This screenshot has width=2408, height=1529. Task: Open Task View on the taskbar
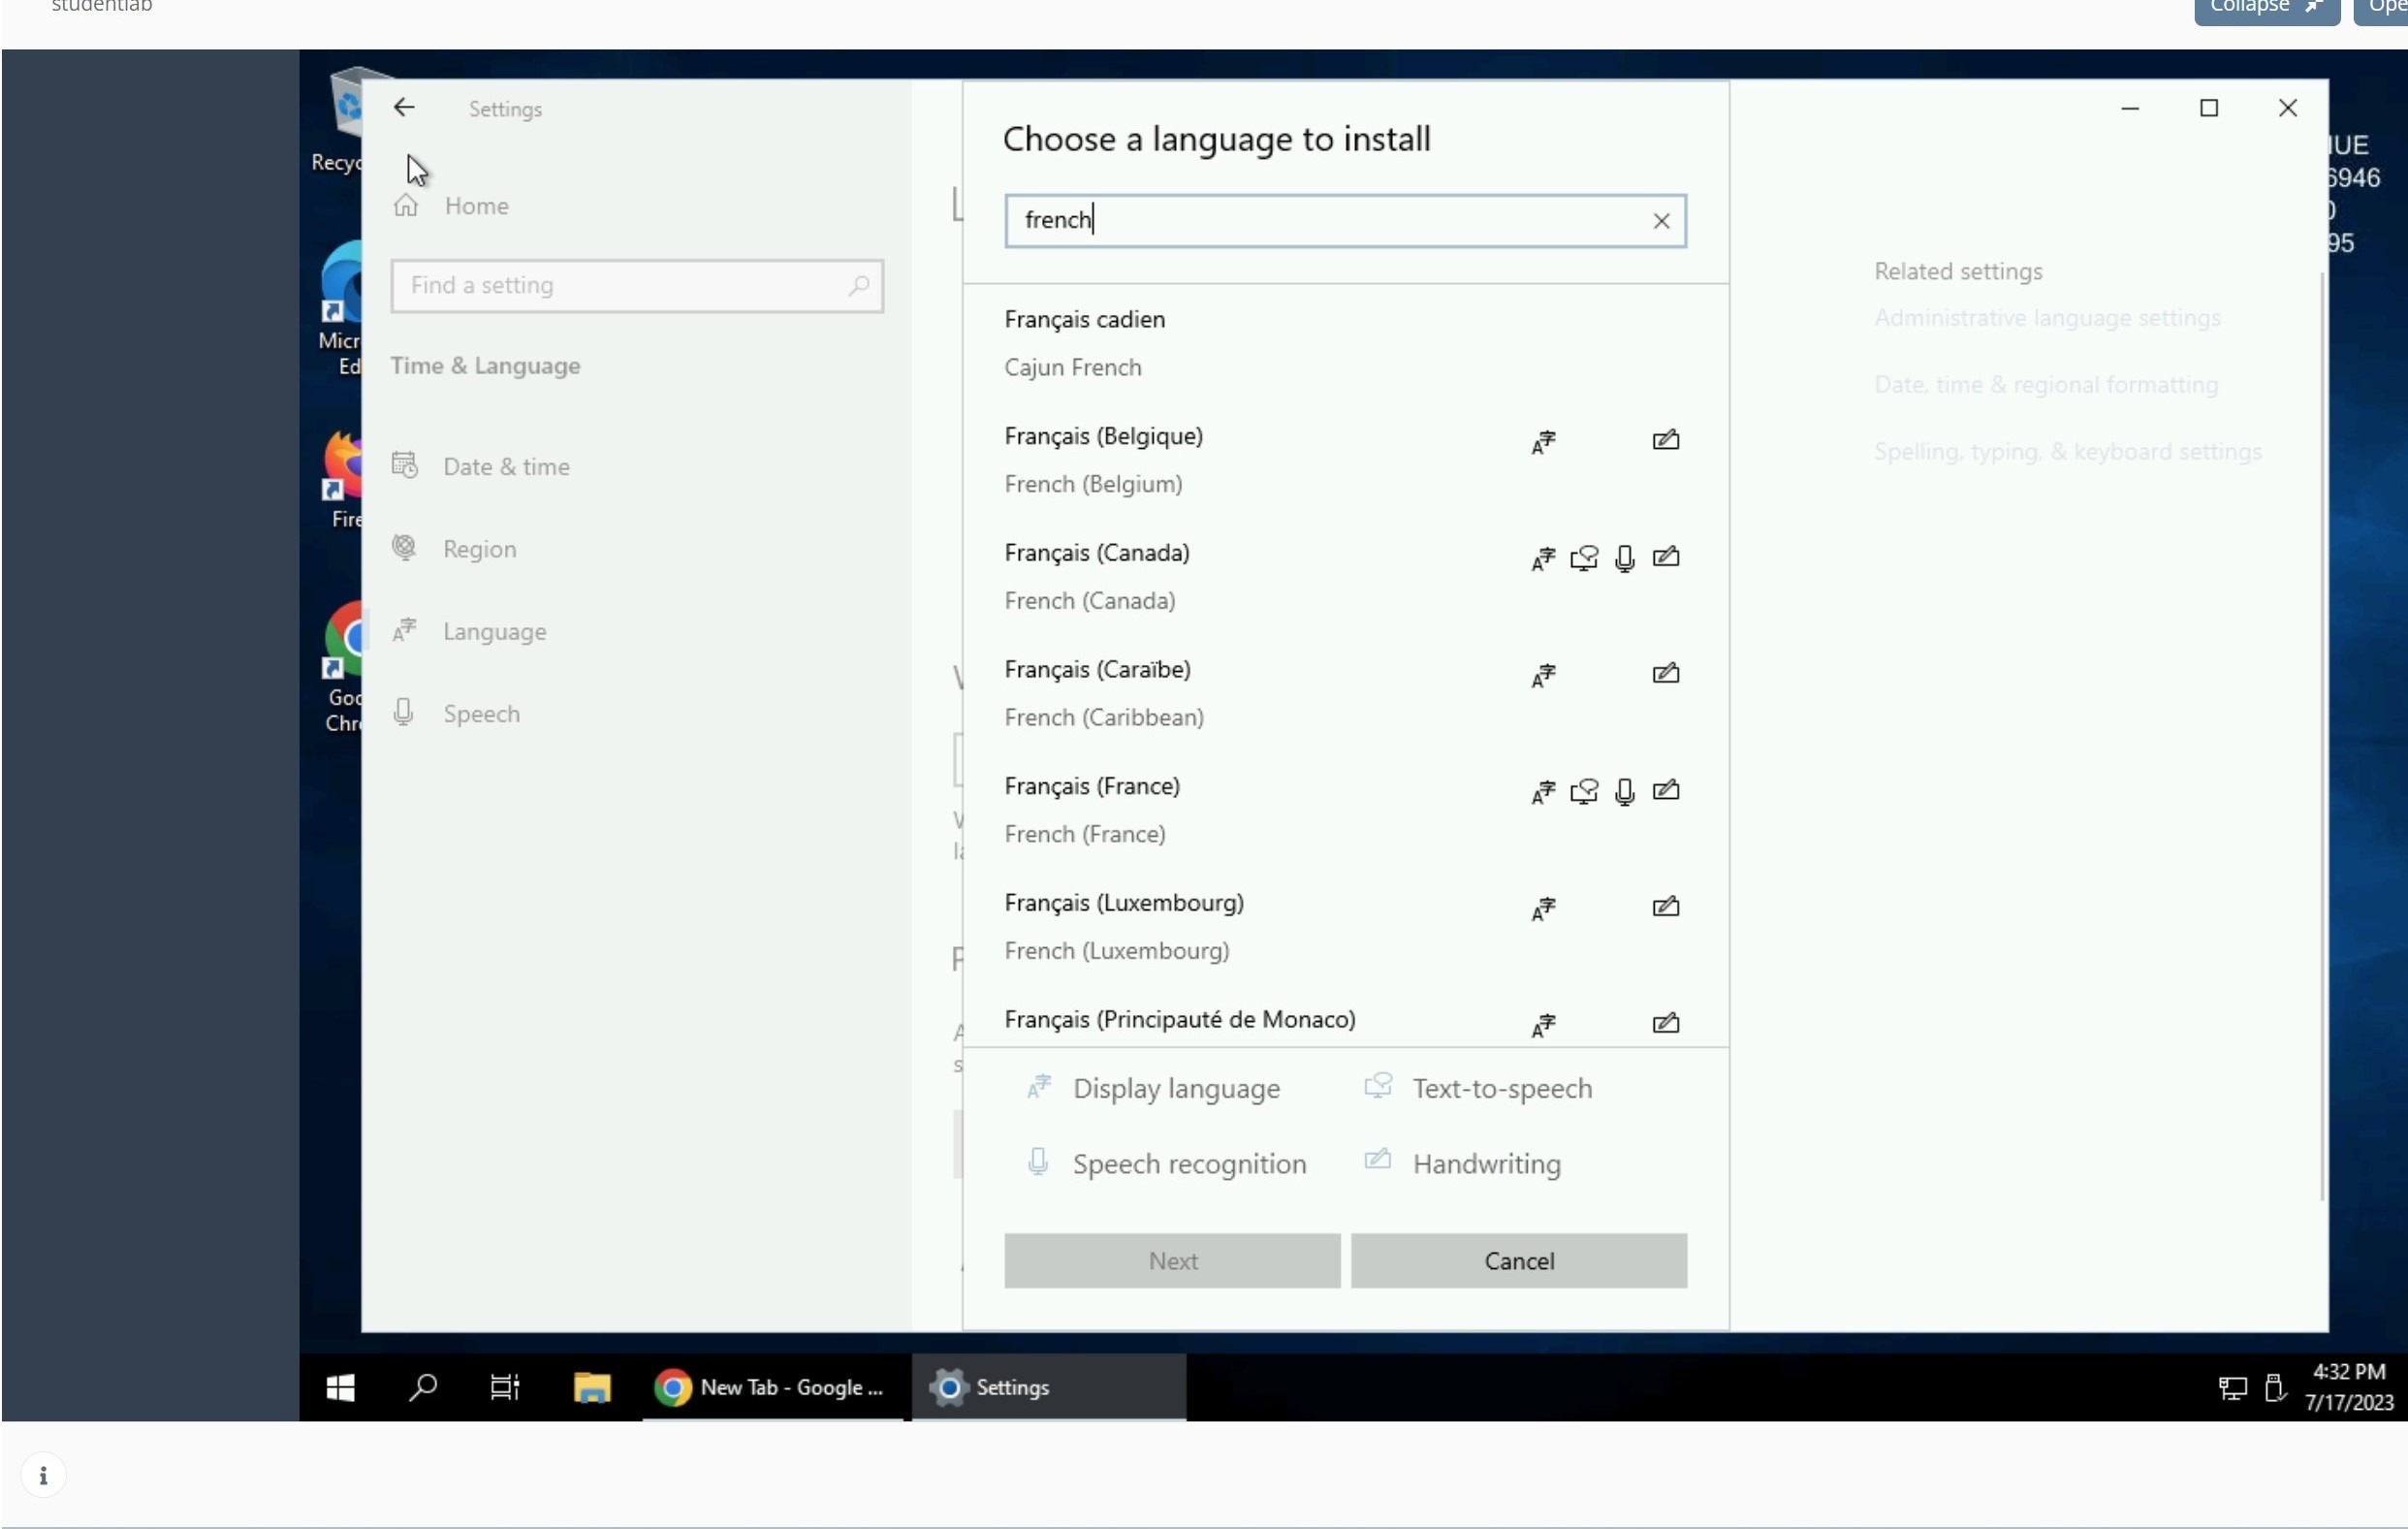(x=505, y=1387)
